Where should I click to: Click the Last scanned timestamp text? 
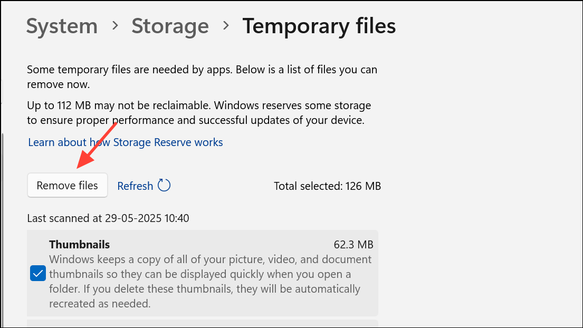coord(108,218)
